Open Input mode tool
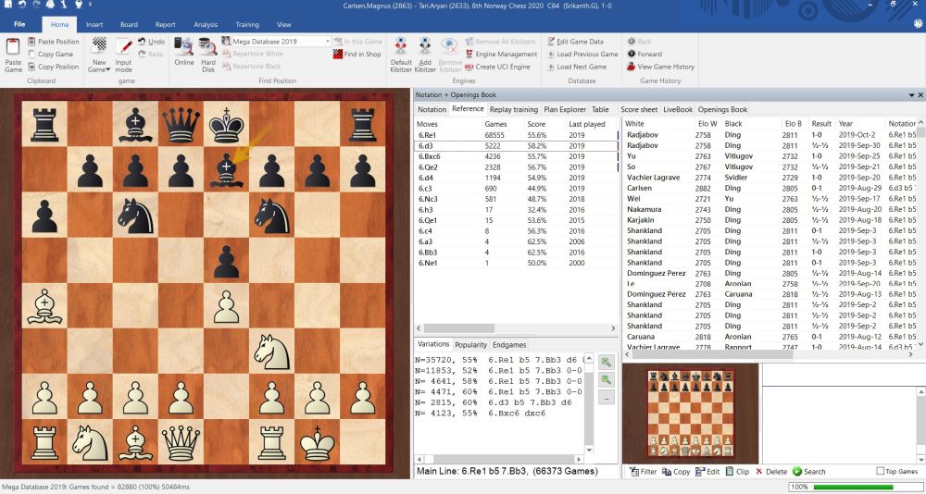 click(x=123, y=54)
